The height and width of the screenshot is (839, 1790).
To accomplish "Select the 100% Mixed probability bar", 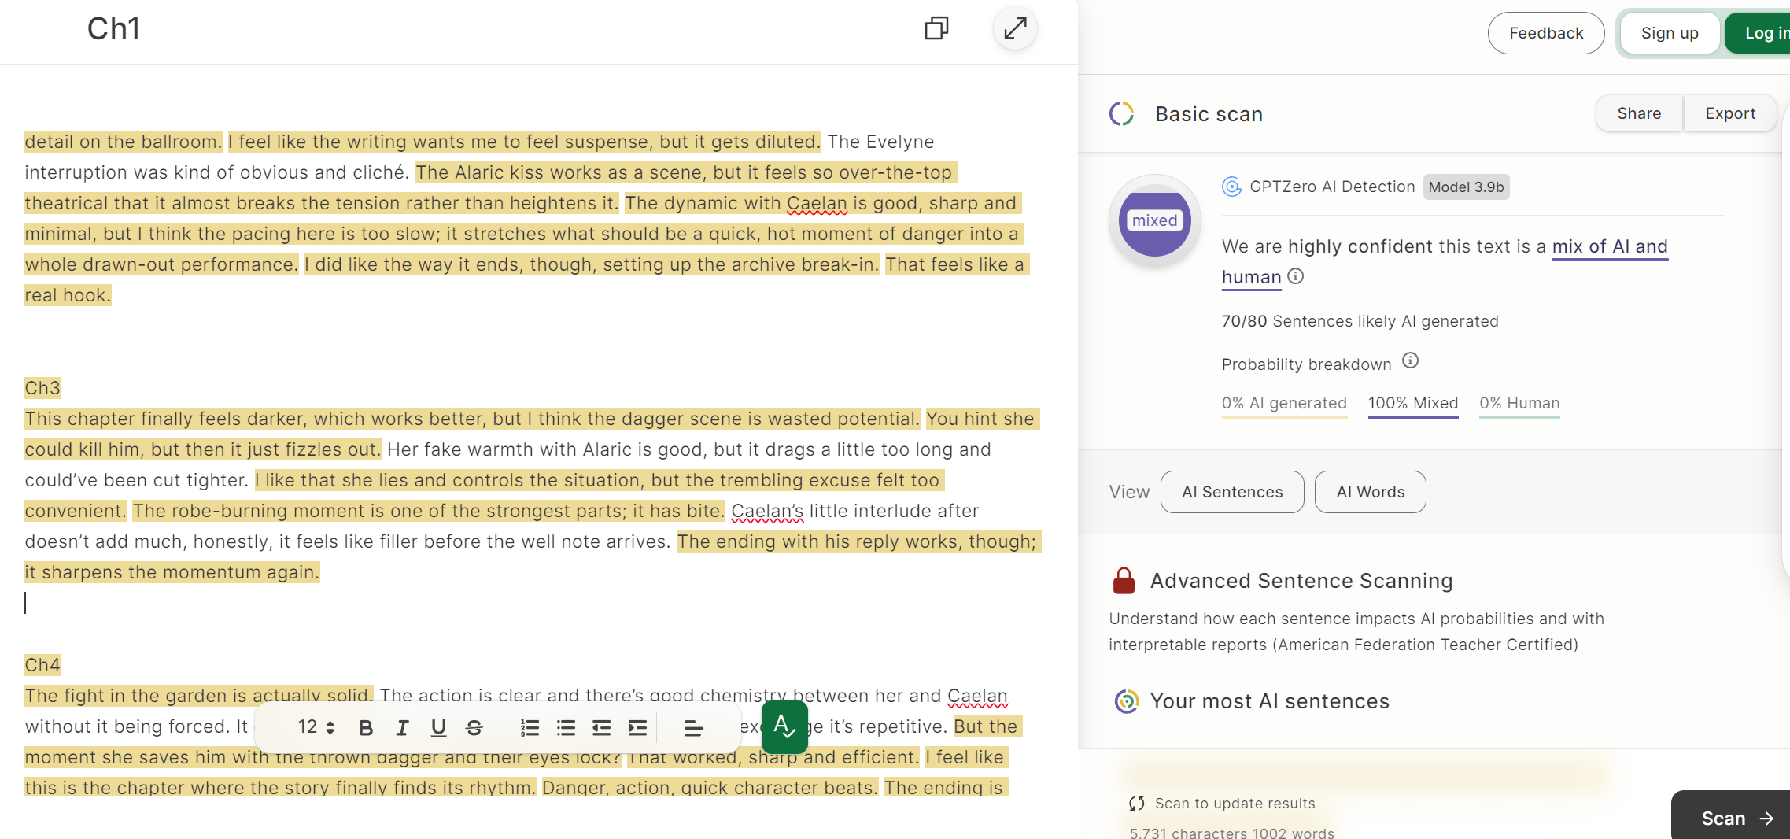I will pyautogui.click(x=1413, y=404).
